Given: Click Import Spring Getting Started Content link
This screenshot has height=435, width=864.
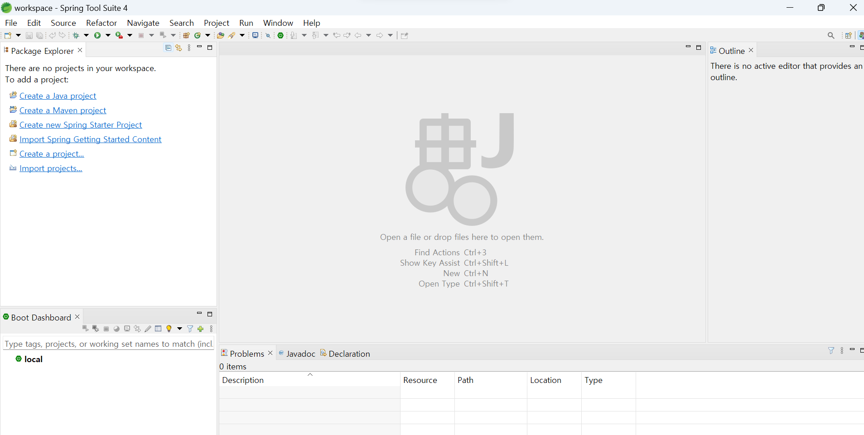Looking at the screenshot, I should pos(91,139).
